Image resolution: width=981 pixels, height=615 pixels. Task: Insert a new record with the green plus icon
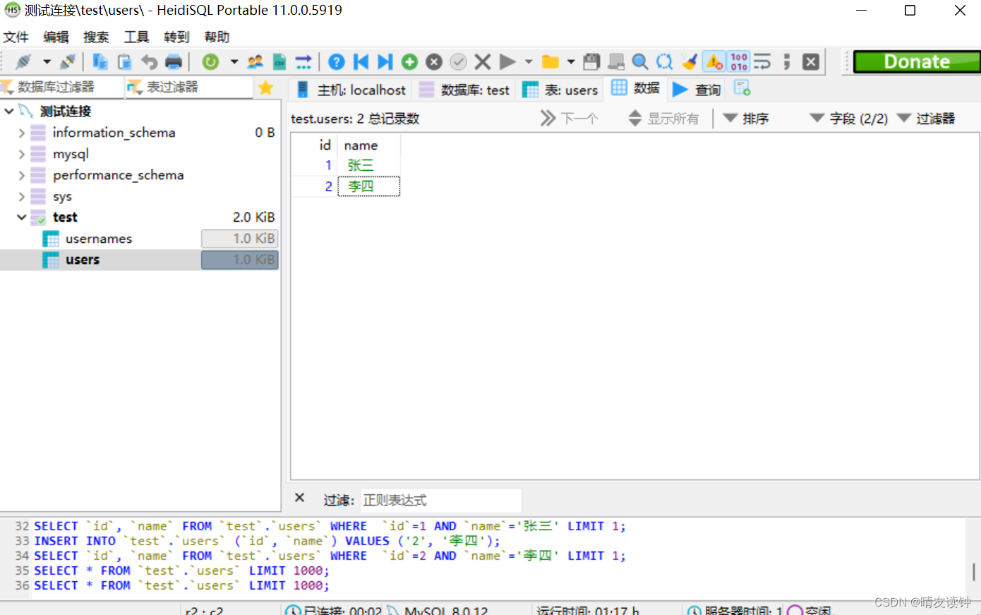click(409, 61)
